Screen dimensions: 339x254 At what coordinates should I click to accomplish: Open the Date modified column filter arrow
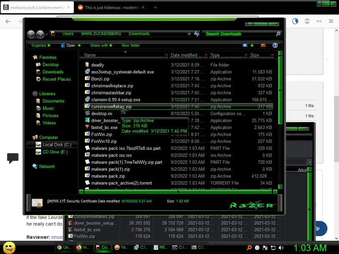(x=206, y=55)
